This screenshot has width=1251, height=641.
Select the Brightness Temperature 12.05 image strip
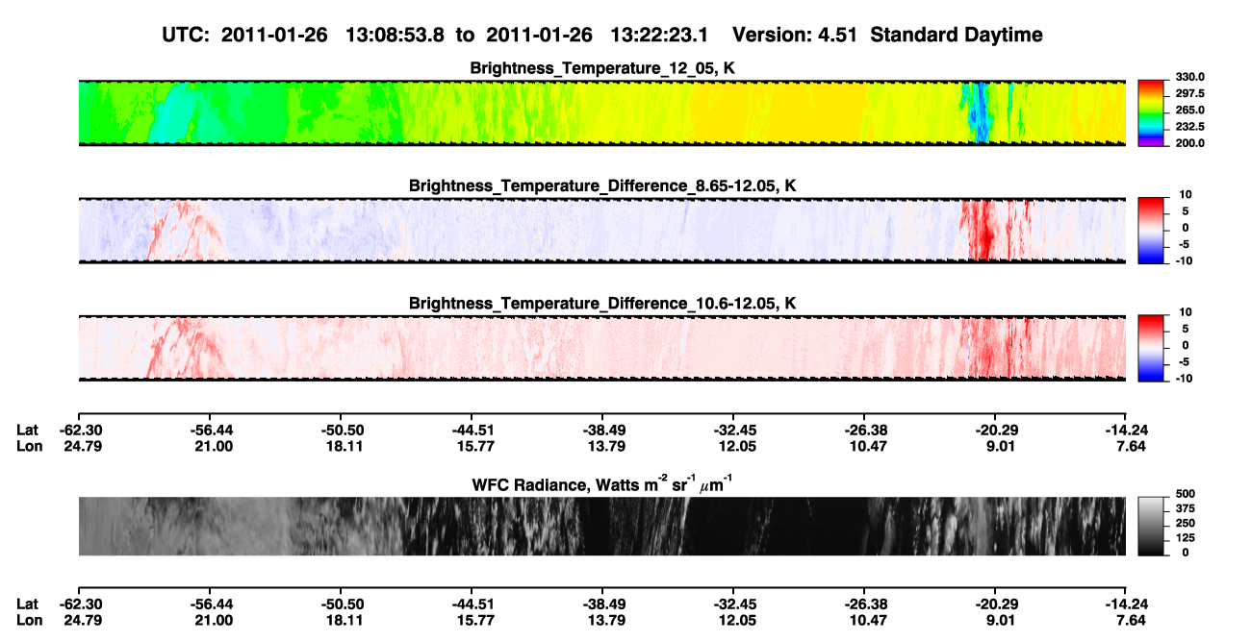[601, 112]
